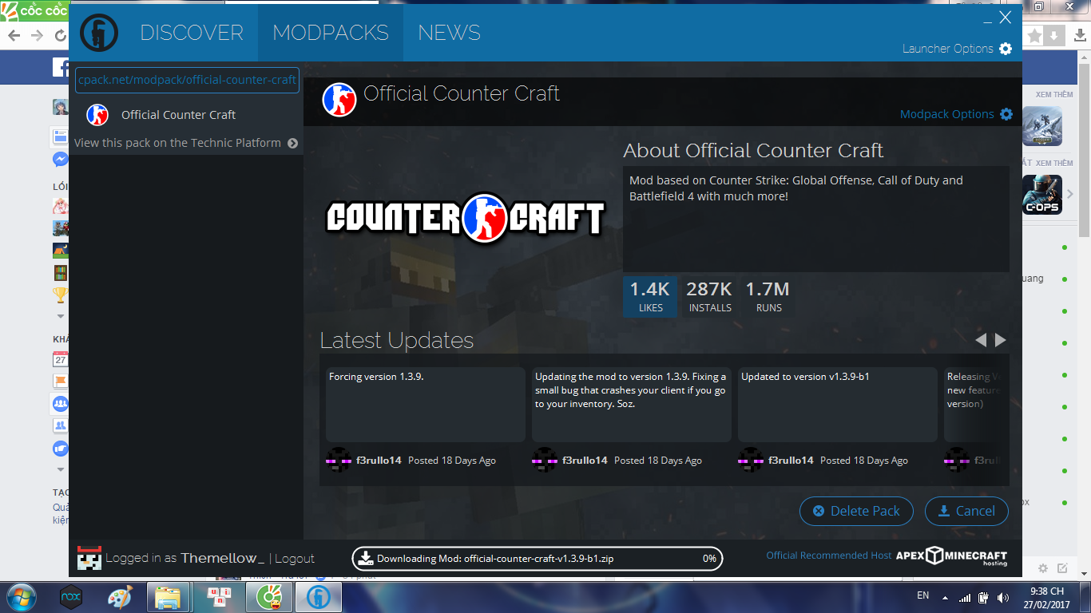Click the Counter Craft icon in the modpack list
This screenshot has width=1091, height=613.
97,115
